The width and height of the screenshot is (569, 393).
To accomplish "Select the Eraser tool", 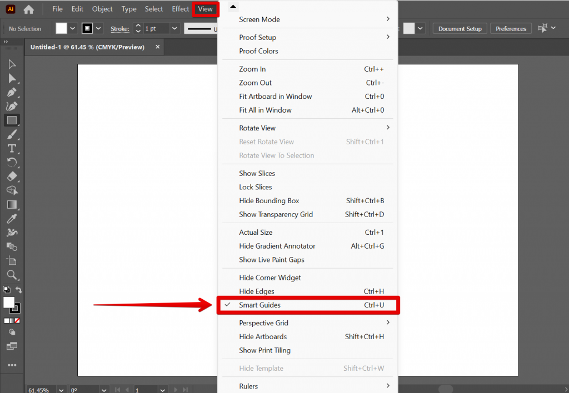I will click(x=11, y=176).
